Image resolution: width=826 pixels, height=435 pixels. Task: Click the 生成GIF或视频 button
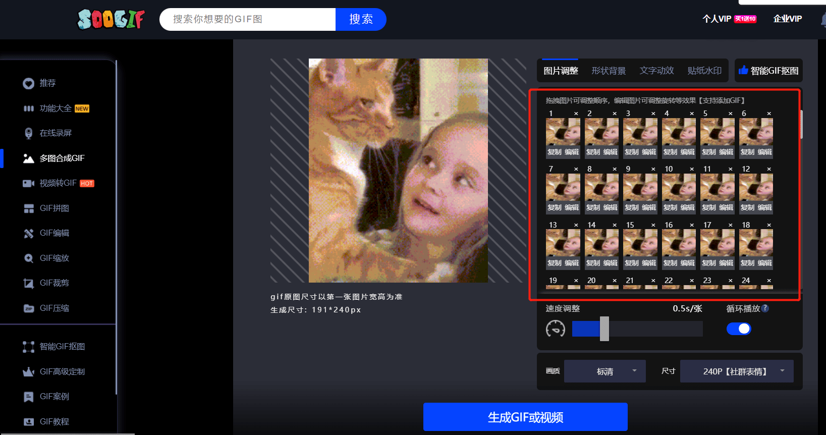(x=525, y=417)
